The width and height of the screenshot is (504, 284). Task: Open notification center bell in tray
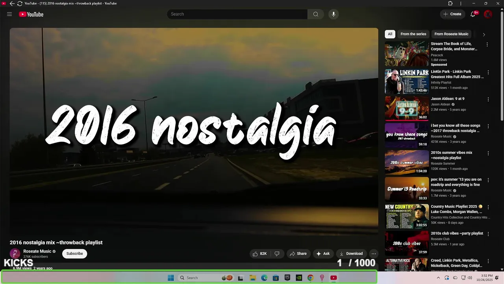[497, 278]
